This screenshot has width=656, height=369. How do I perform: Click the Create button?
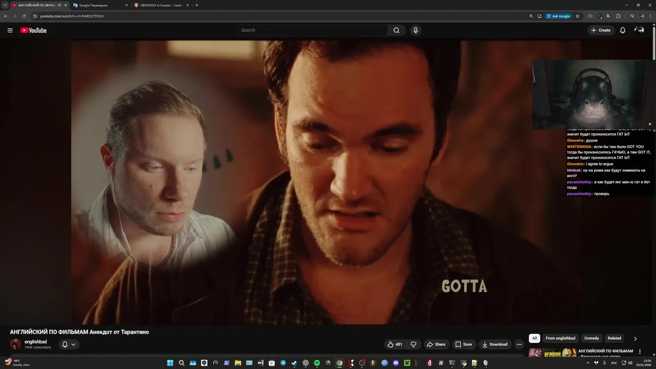pyautogui.click(x=601, y=30)
